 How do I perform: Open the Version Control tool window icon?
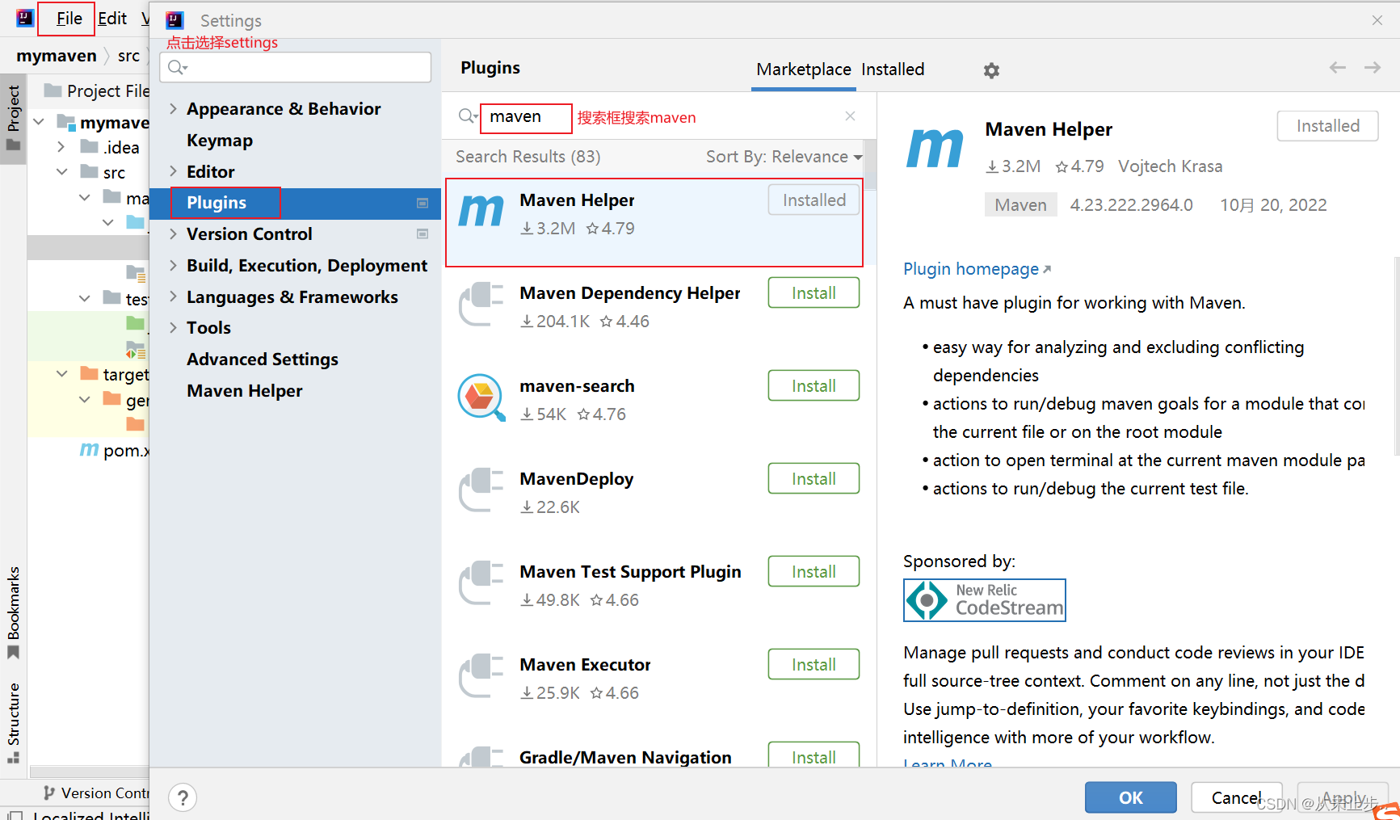49,793
